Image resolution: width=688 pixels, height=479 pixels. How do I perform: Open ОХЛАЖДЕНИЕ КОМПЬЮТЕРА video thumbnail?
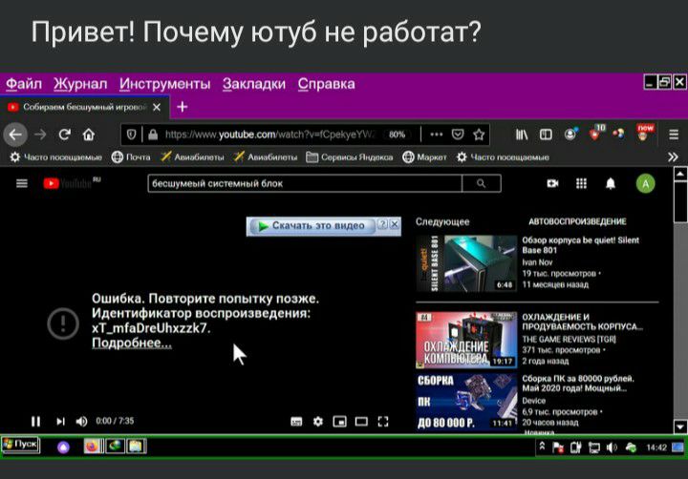click(466, 340)
